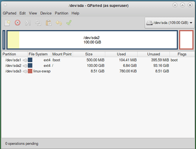Click the Resize/Move toolbar icon
Viewport: 196px width, 149px height.
tap(28, 23)
